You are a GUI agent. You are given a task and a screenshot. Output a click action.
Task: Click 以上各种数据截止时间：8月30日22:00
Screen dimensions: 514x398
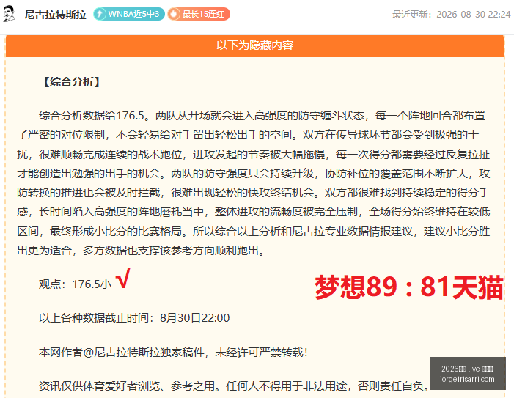pos(134,318)
